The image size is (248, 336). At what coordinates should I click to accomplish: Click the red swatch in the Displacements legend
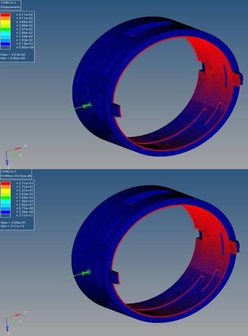[5, 15]
